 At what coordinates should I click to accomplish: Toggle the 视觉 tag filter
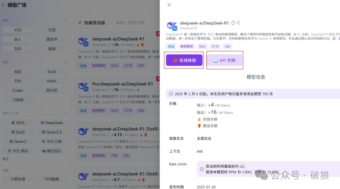point(18,72)
